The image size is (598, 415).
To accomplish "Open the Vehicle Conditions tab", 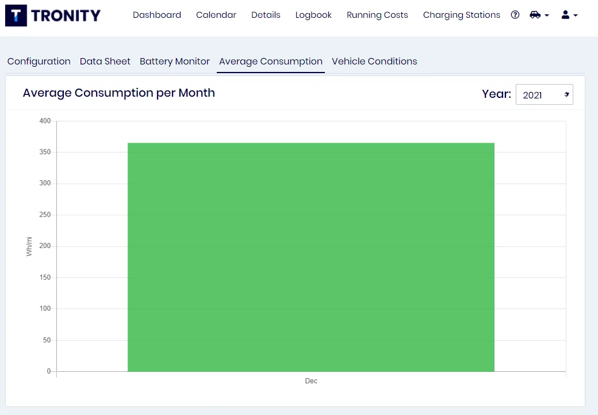I will point(374,62).
